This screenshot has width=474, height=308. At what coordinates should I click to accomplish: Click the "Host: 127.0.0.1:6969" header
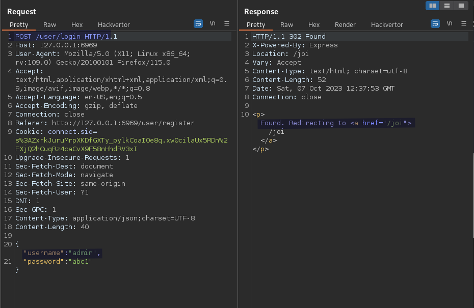tap(56, 45)
